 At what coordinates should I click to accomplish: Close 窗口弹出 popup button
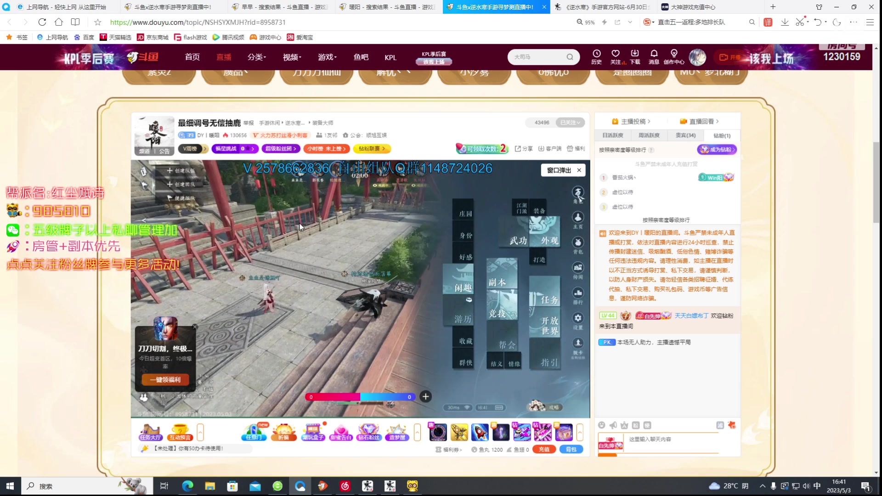click(x=579, y=170)
